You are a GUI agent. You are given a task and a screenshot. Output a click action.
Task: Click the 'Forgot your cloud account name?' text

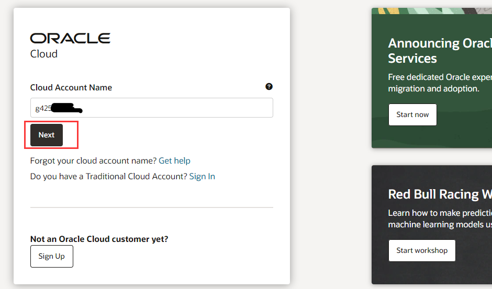[93, 161]
